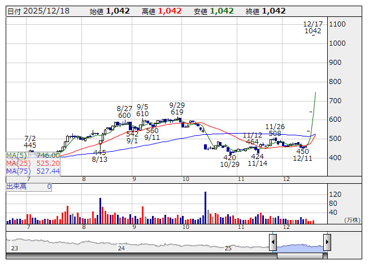Click month 12 label under volume chart
The image size is (369, 265).
pos(286,227)
